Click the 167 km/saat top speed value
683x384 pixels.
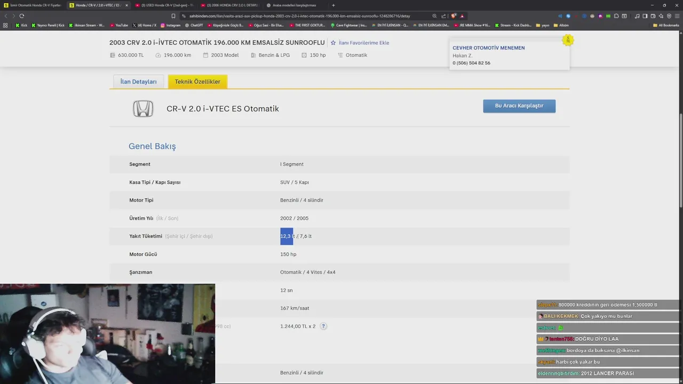tap(295, 308)
